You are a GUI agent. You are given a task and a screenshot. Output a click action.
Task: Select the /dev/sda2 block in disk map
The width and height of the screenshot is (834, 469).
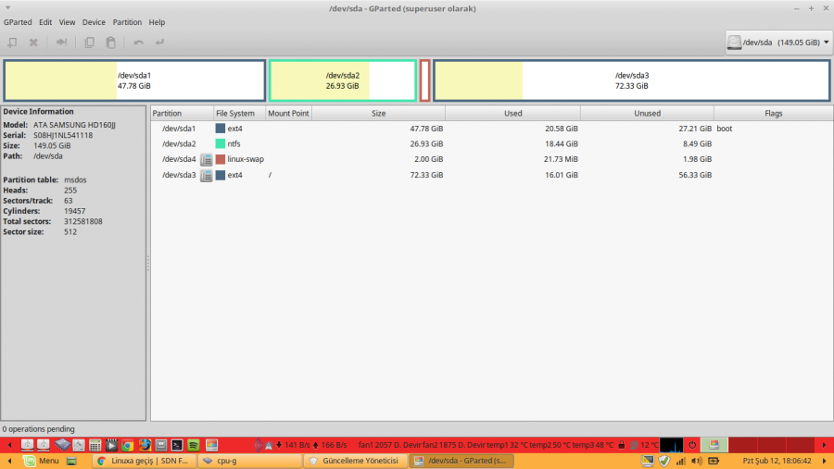343,80
